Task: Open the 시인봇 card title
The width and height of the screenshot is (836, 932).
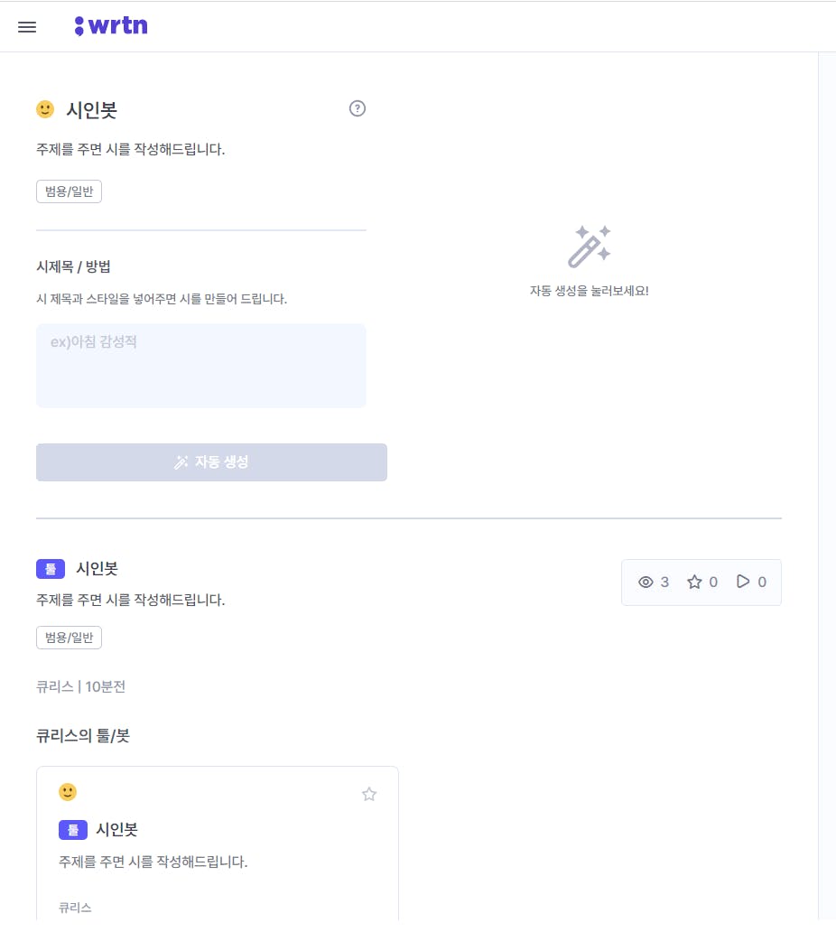Action: coord(117,830)
